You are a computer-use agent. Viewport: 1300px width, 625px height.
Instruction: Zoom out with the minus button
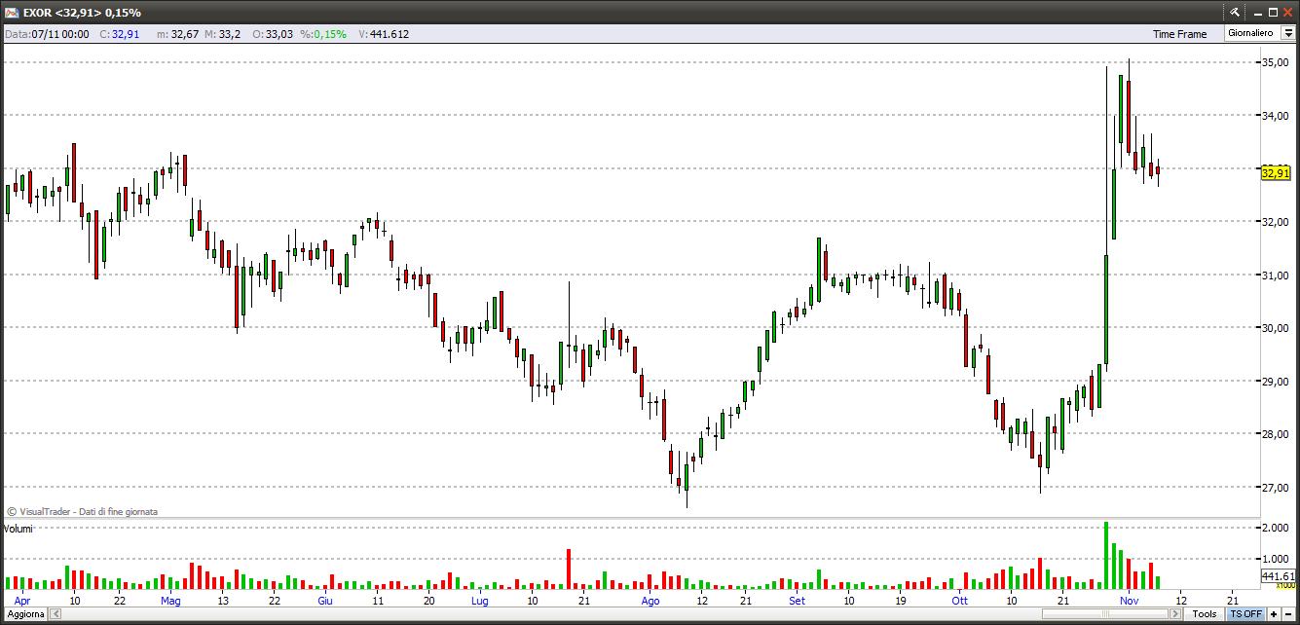pos(1288,614)
